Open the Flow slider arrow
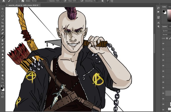The height and width of the screenshot is (112, 171). pos(78,1)
